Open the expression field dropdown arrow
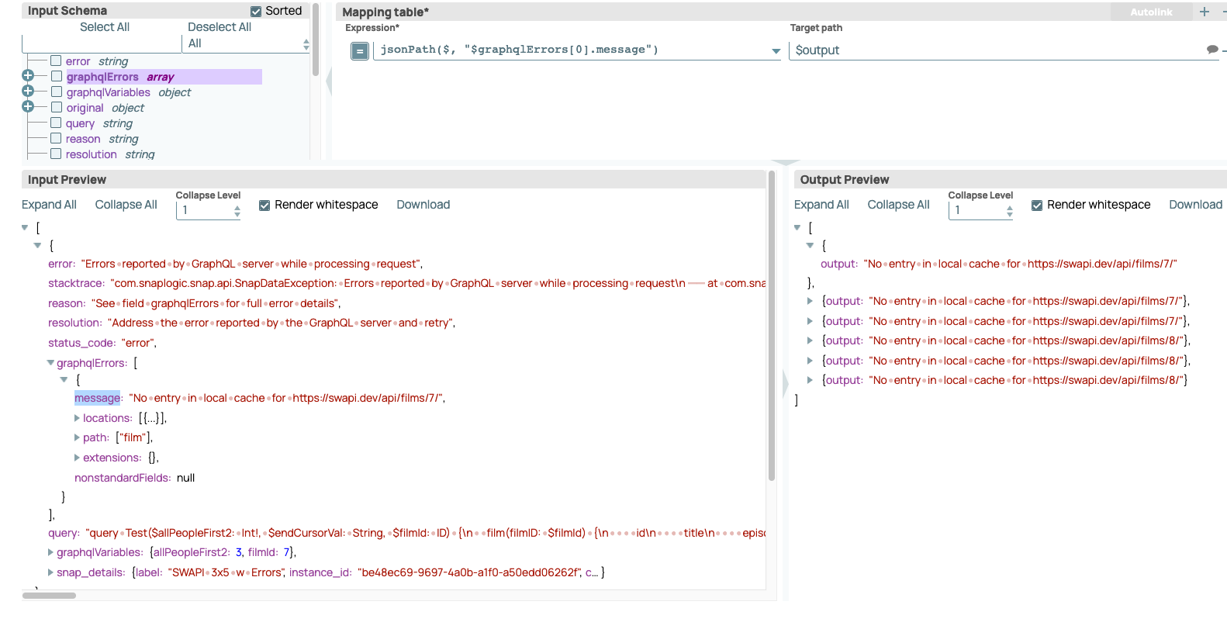Viewport: 1227px width, 622px height. 776,51
